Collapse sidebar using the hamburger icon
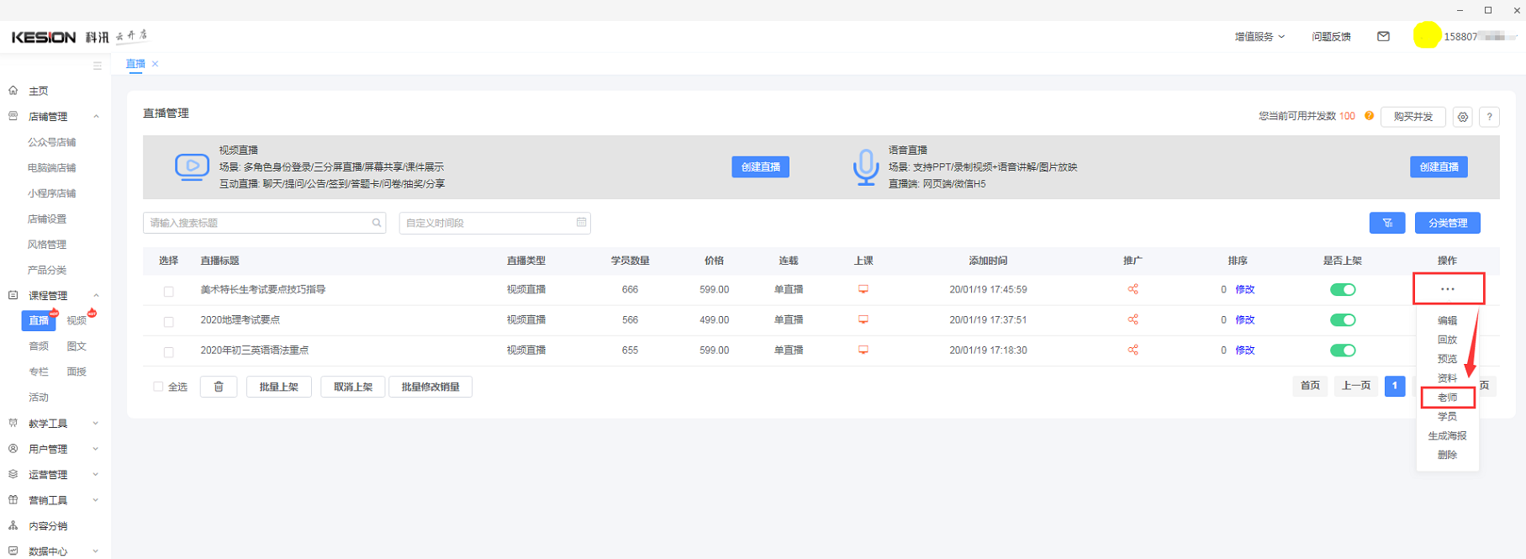 [x=98, y=66]
